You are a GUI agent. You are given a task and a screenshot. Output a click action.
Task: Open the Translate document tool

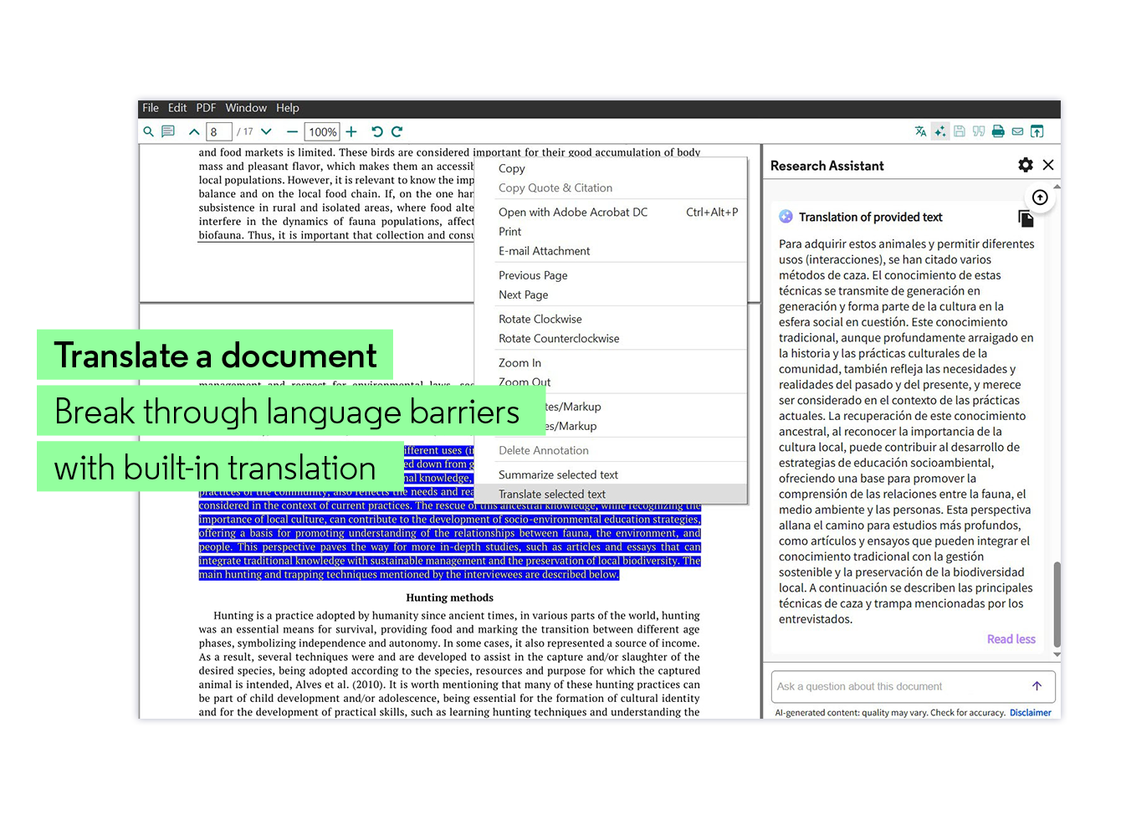click(920, 131)
